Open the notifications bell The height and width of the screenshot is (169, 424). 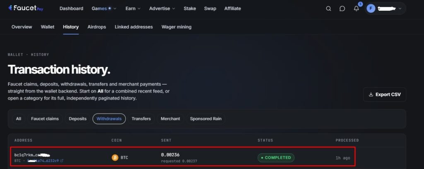click(x=357, y=9)
